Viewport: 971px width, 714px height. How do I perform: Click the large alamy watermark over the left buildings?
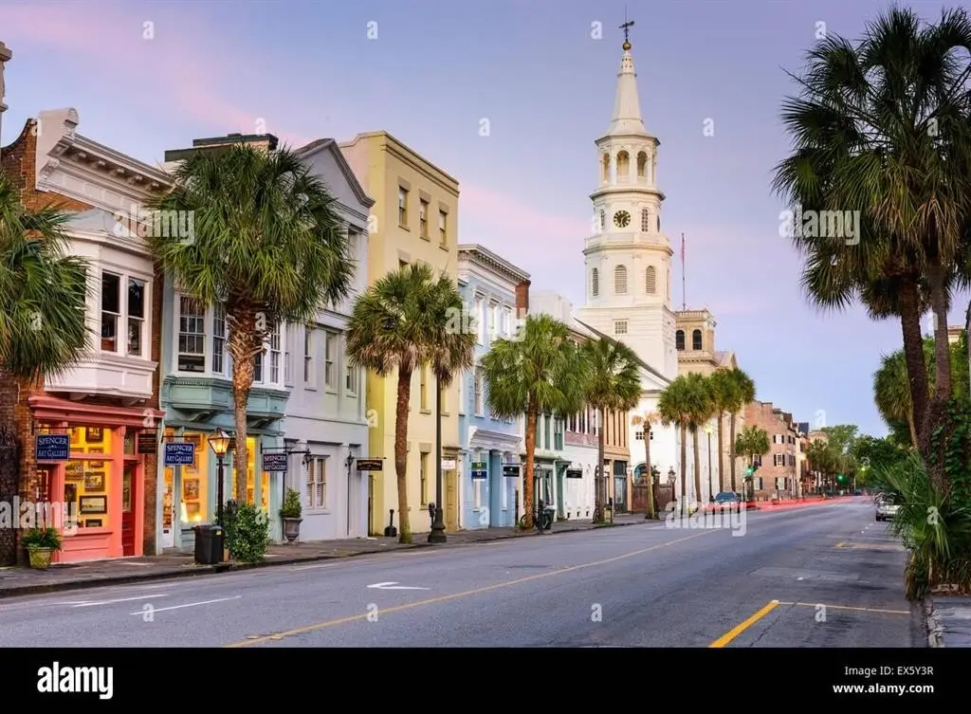153,225
